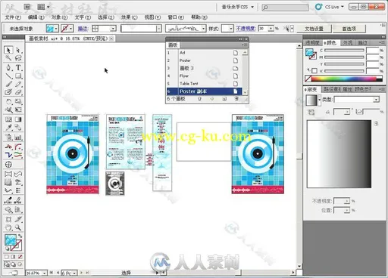This screenshot has height=278, width=388.
Task: Swap fill and stroke arrows in toolbox
Action: 20,236
